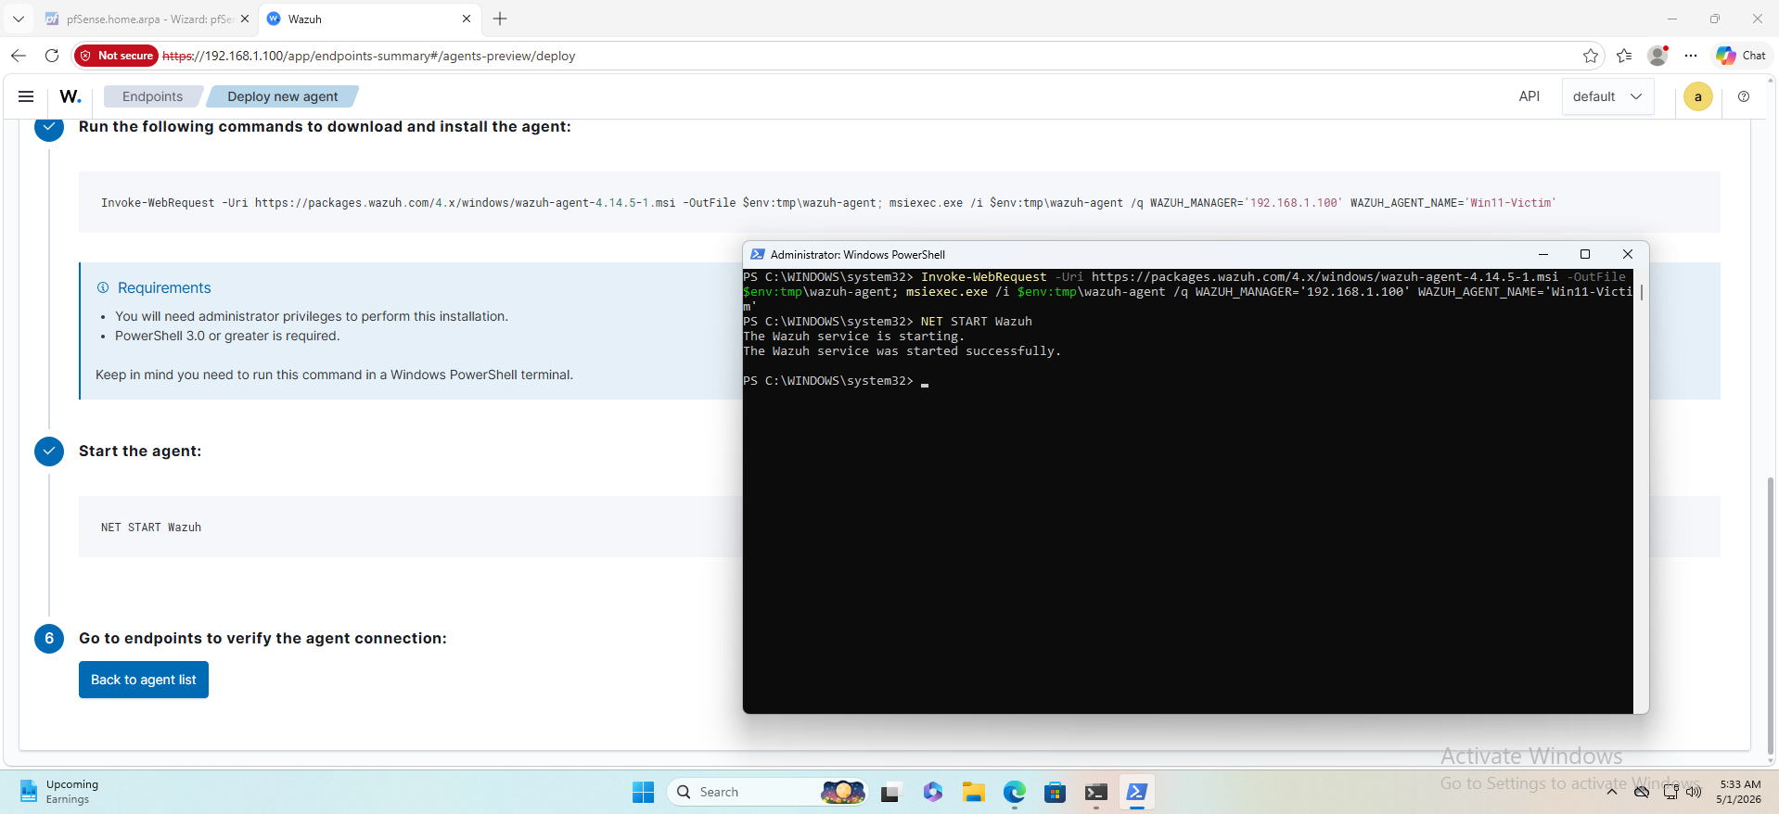Open File Explorer from the taskbar
1779x814 pixels.
(973, 792)
